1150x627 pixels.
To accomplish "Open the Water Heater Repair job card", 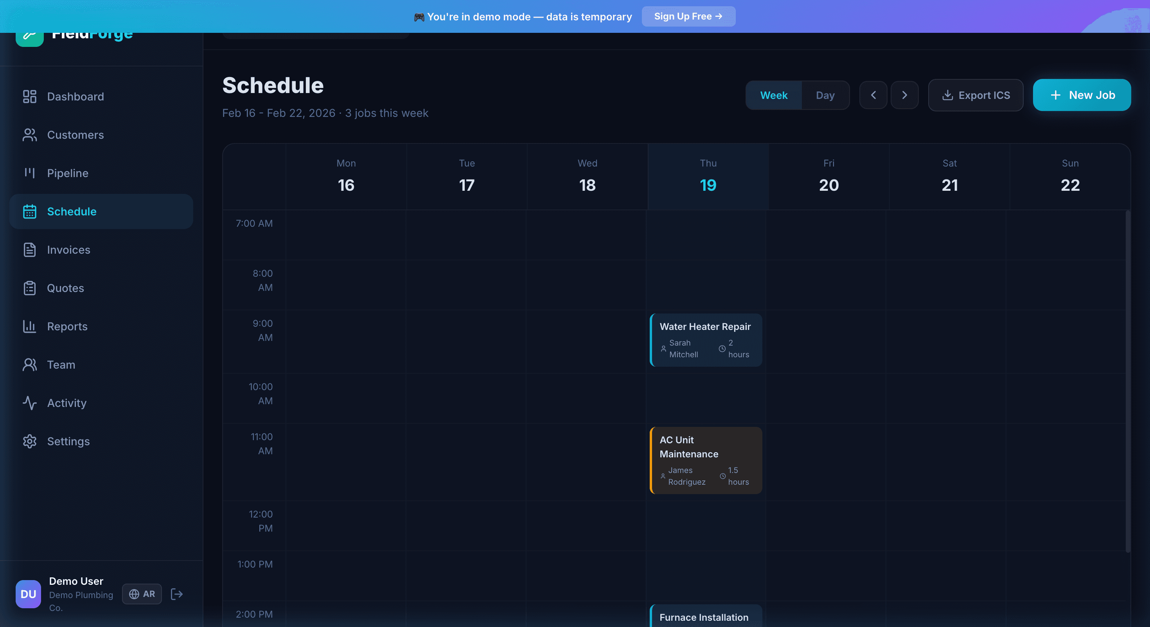I will click(705, 340).
